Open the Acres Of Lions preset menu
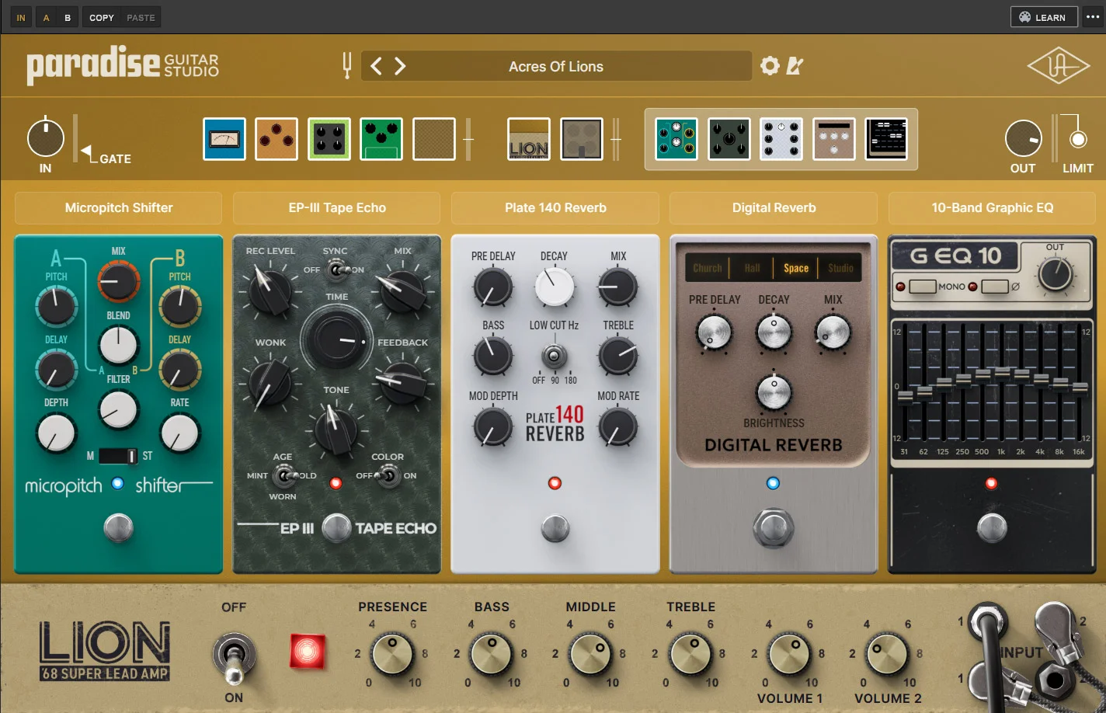 tap(556, 66)
